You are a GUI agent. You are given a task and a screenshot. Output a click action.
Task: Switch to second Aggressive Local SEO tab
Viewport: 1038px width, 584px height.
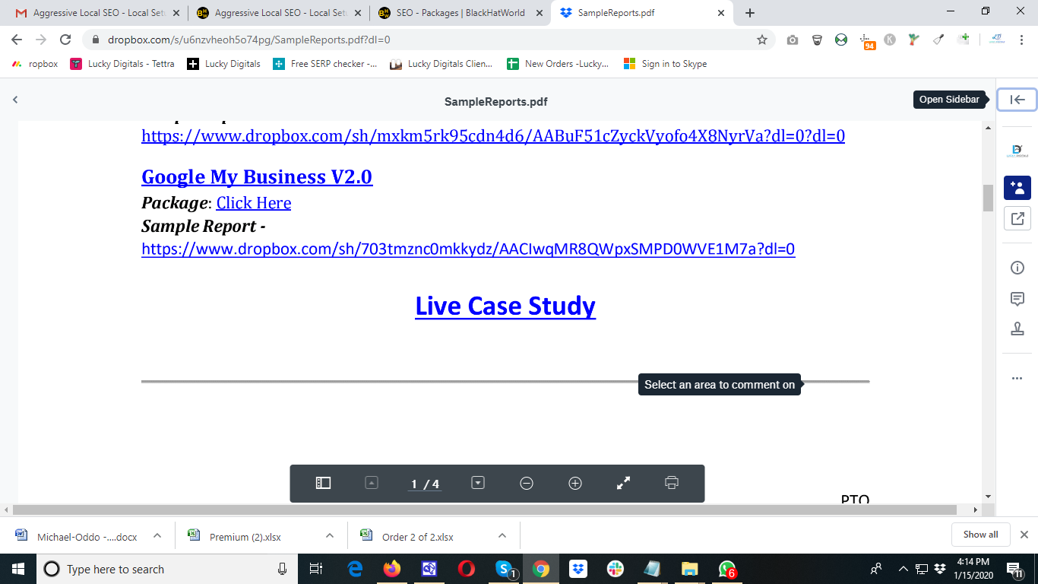pyautogui.click(x=278, y=13)
